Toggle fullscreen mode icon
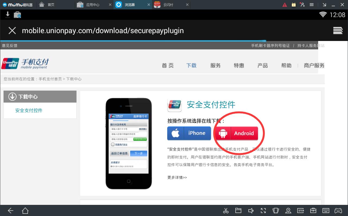The image size is (348, 216). click(263, 211)
